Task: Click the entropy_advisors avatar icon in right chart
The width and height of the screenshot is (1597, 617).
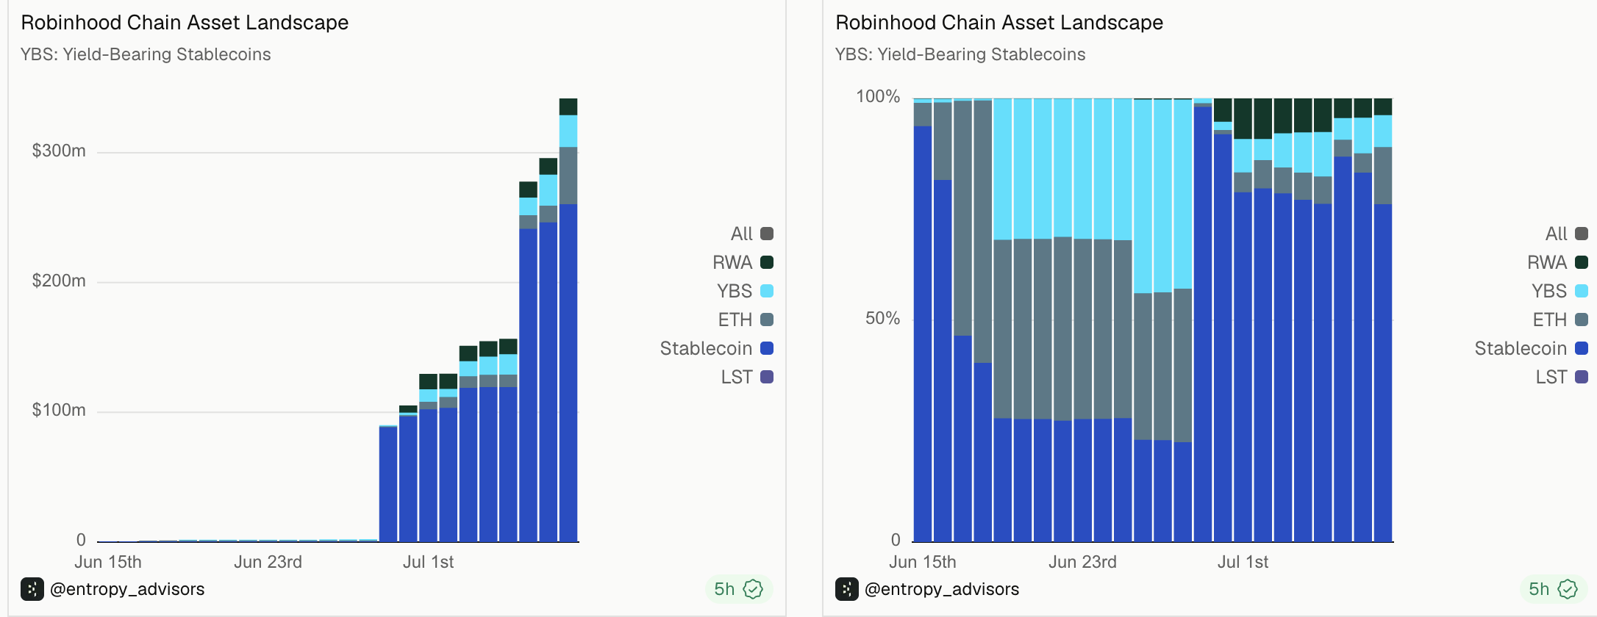Action: [846, 589]
